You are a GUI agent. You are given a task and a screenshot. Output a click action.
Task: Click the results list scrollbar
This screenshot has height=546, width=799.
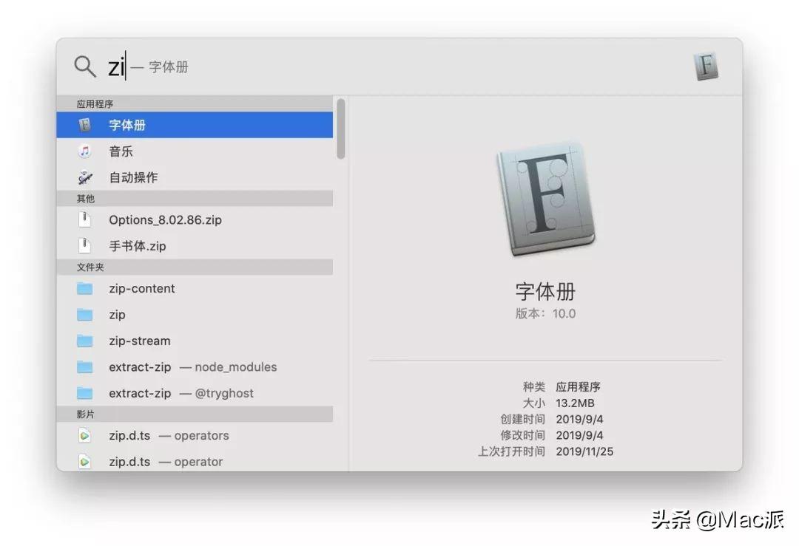[341, 129]
